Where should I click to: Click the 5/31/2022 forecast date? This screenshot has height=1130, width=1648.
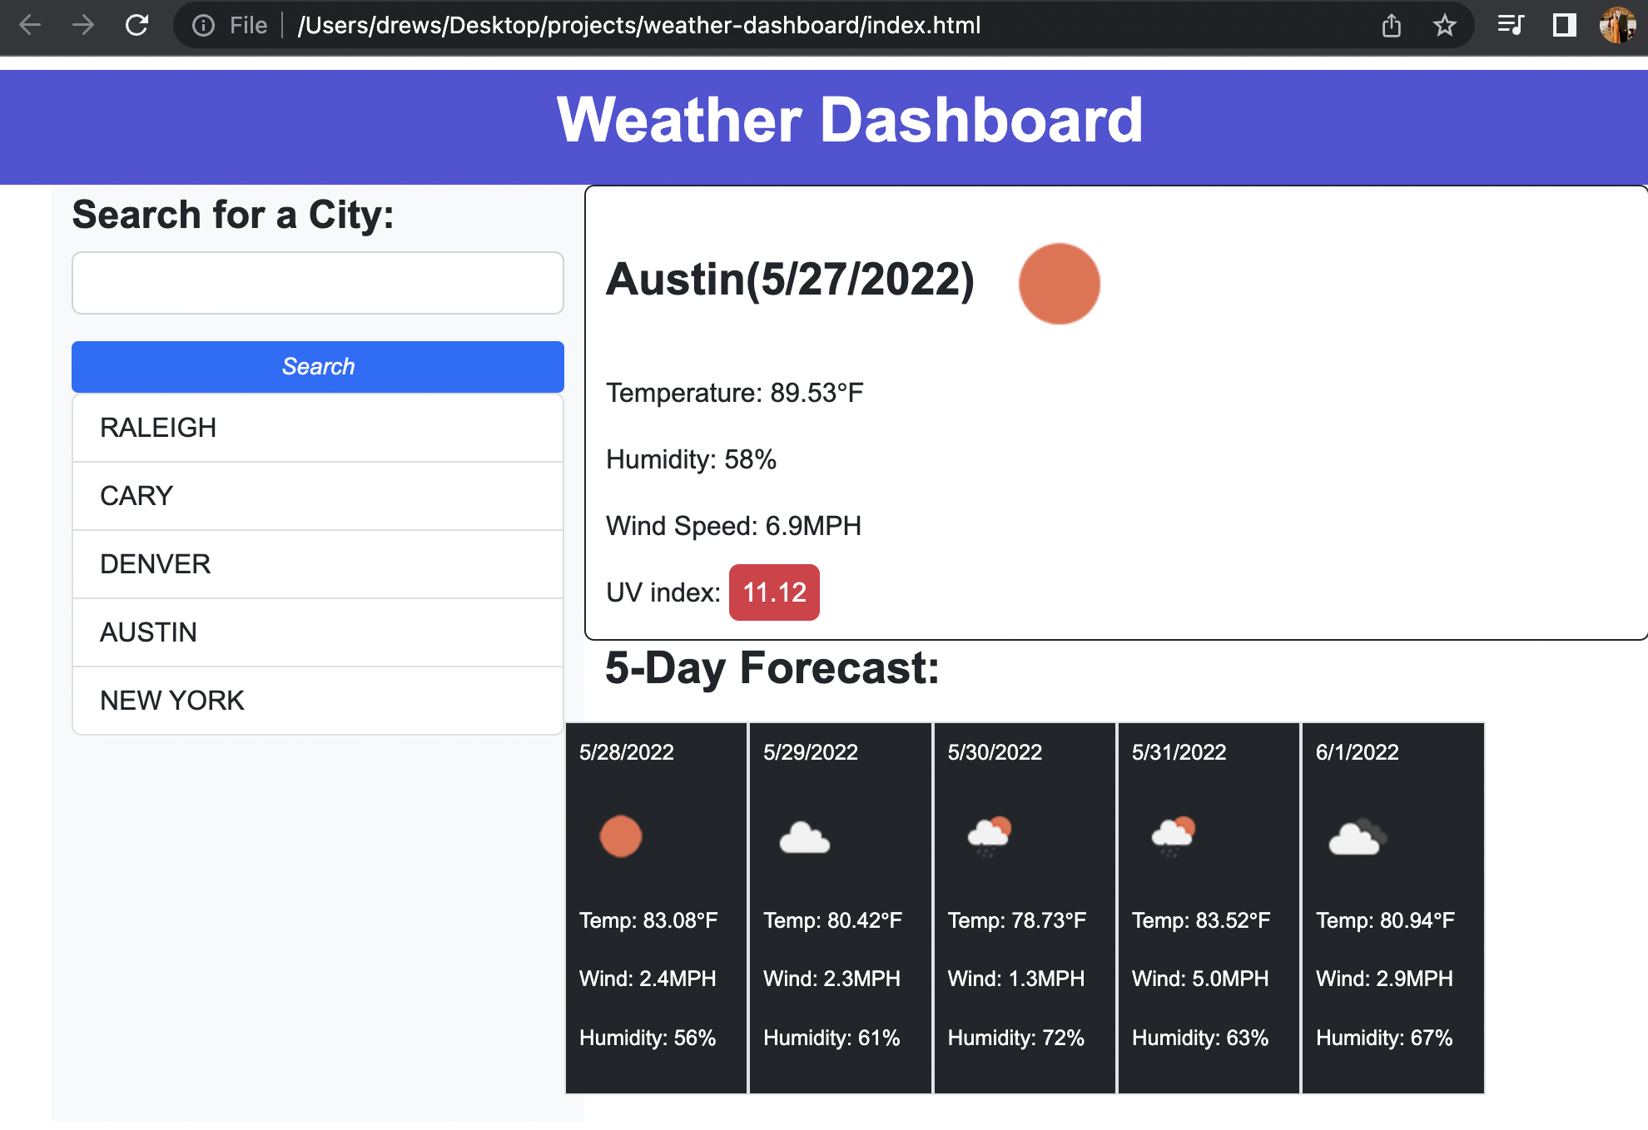pos(1179,752)
